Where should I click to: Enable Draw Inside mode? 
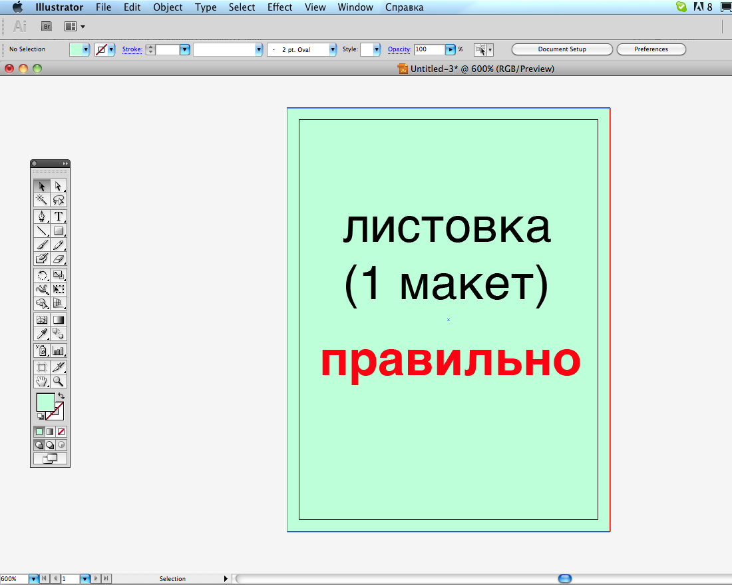pyautogui.click(x=61, y=445)
